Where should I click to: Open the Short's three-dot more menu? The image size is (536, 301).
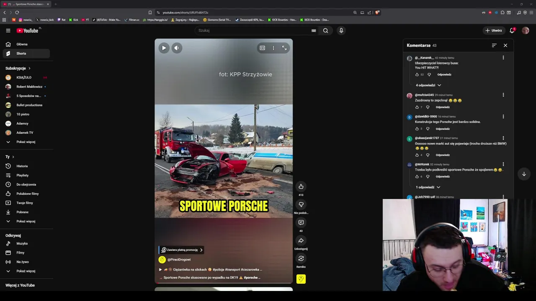(273, 48)
